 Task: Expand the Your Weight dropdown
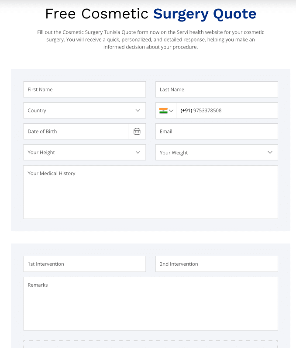tap(217, 152)
